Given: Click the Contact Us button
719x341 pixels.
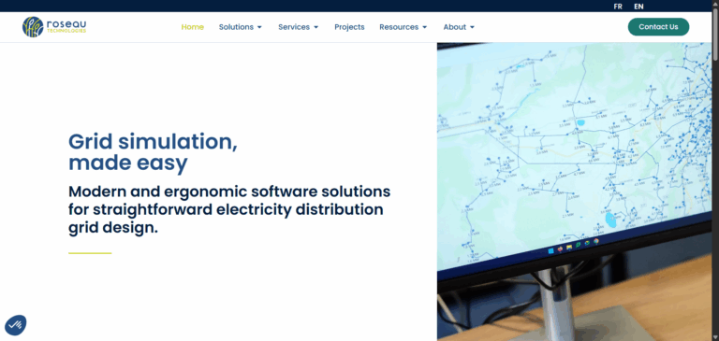Looking at the screenshot, I should pos(658,27).
